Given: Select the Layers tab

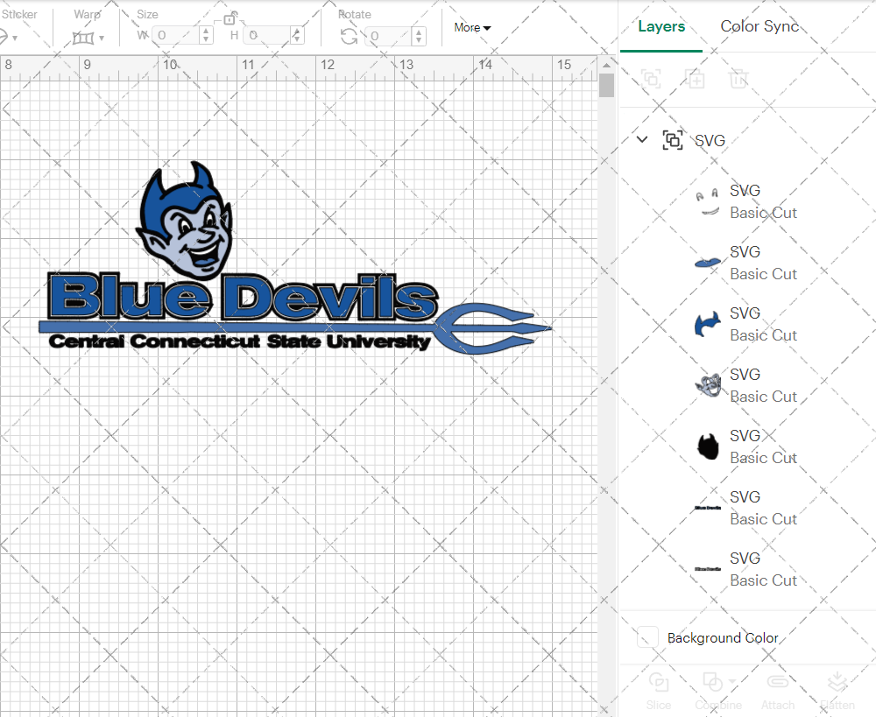Looking at the screenshot, I should pyautogui.click(x=661, y=26).
